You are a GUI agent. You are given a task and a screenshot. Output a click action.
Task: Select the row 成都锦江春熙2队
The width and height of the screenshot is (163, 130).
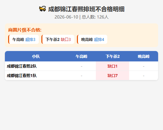click(x=81, y=66)
